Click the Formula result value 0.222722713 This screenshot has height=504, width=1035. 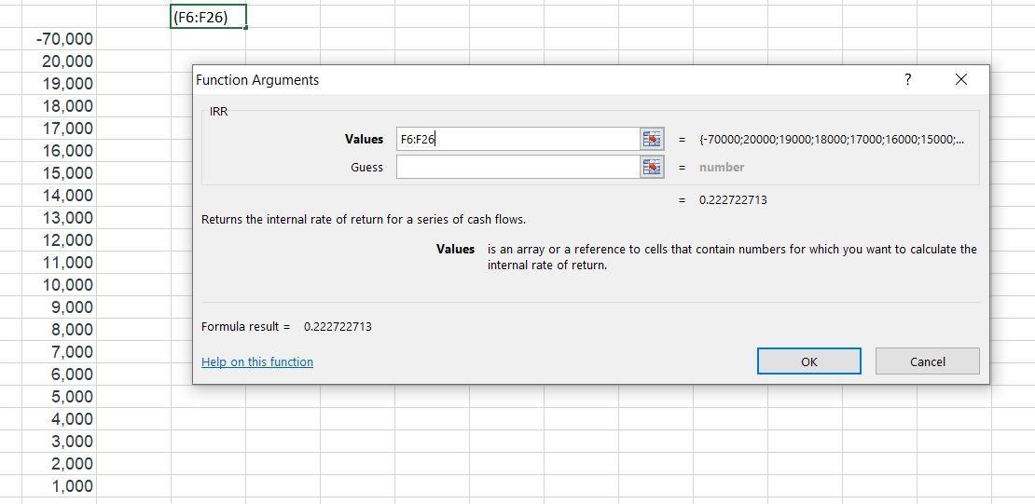point(338,327)
